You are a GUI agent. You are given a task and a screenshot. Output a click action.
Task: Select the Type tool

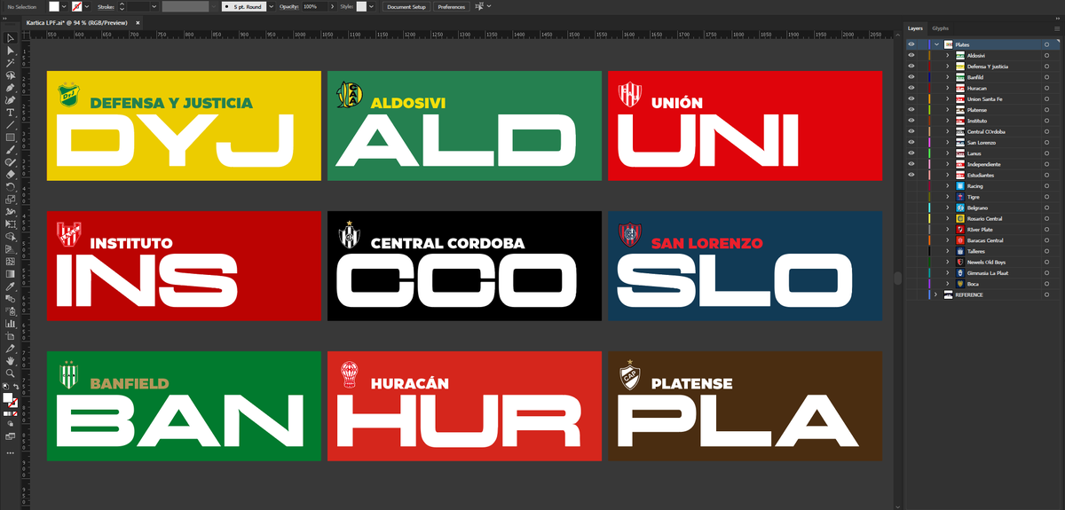11,113
